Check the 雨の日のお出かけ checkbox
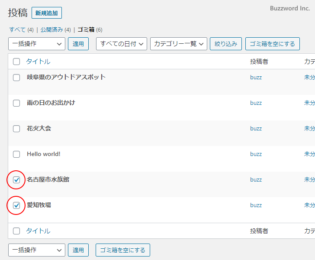The width and height of the screenshot is (315, 260). click(16, 103)
